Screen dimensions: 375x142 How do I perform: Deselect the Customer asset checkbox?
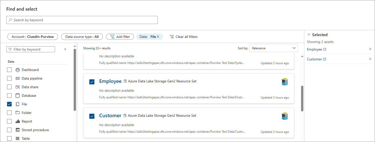pyautogui.click(x=92, y=116)
